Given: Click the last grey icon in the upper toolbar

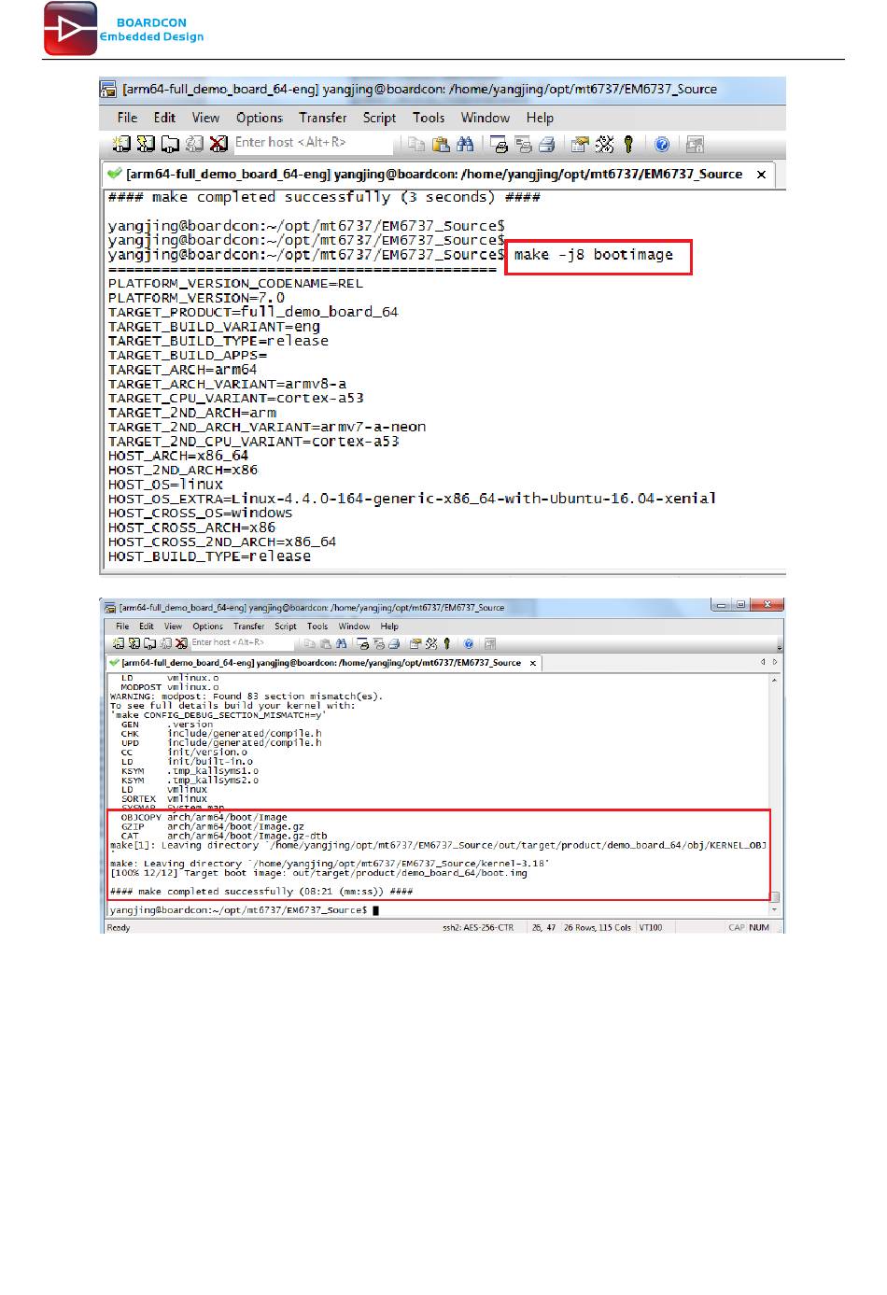Looking at the screenshot, I should (x=695, y=144).
